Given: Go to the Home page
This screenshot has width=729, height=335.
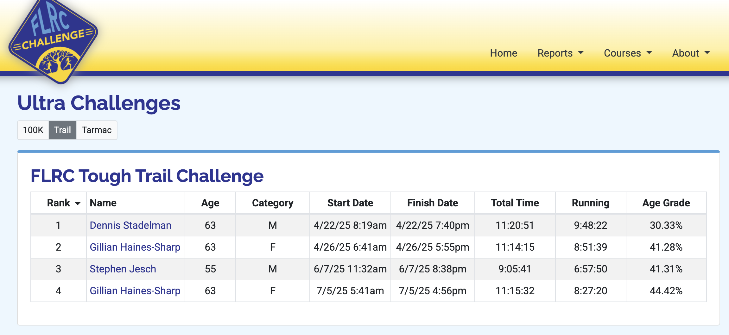Looking at the screenshot, I should tap(504, 53).
